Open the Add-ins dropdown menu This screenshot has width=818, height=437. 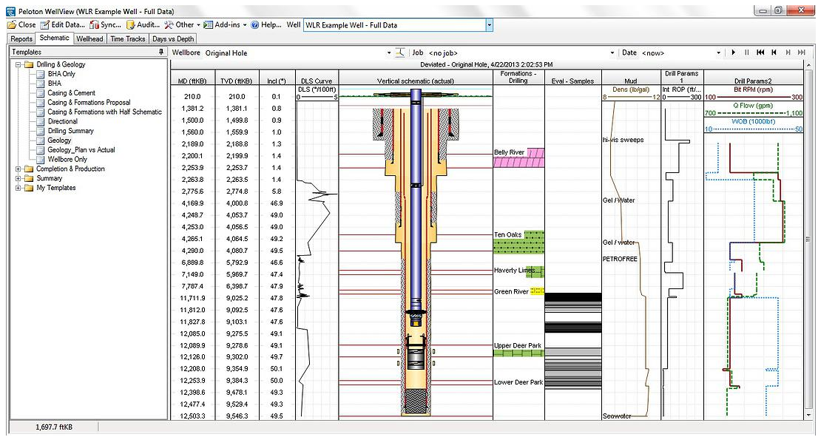[x=225, y=24]
